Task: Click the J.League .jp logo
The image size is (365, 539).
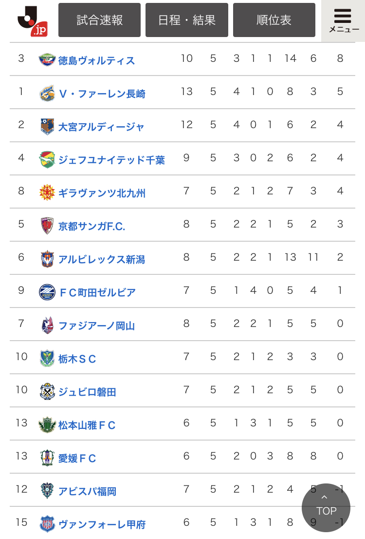Action: tap(32, 20)
